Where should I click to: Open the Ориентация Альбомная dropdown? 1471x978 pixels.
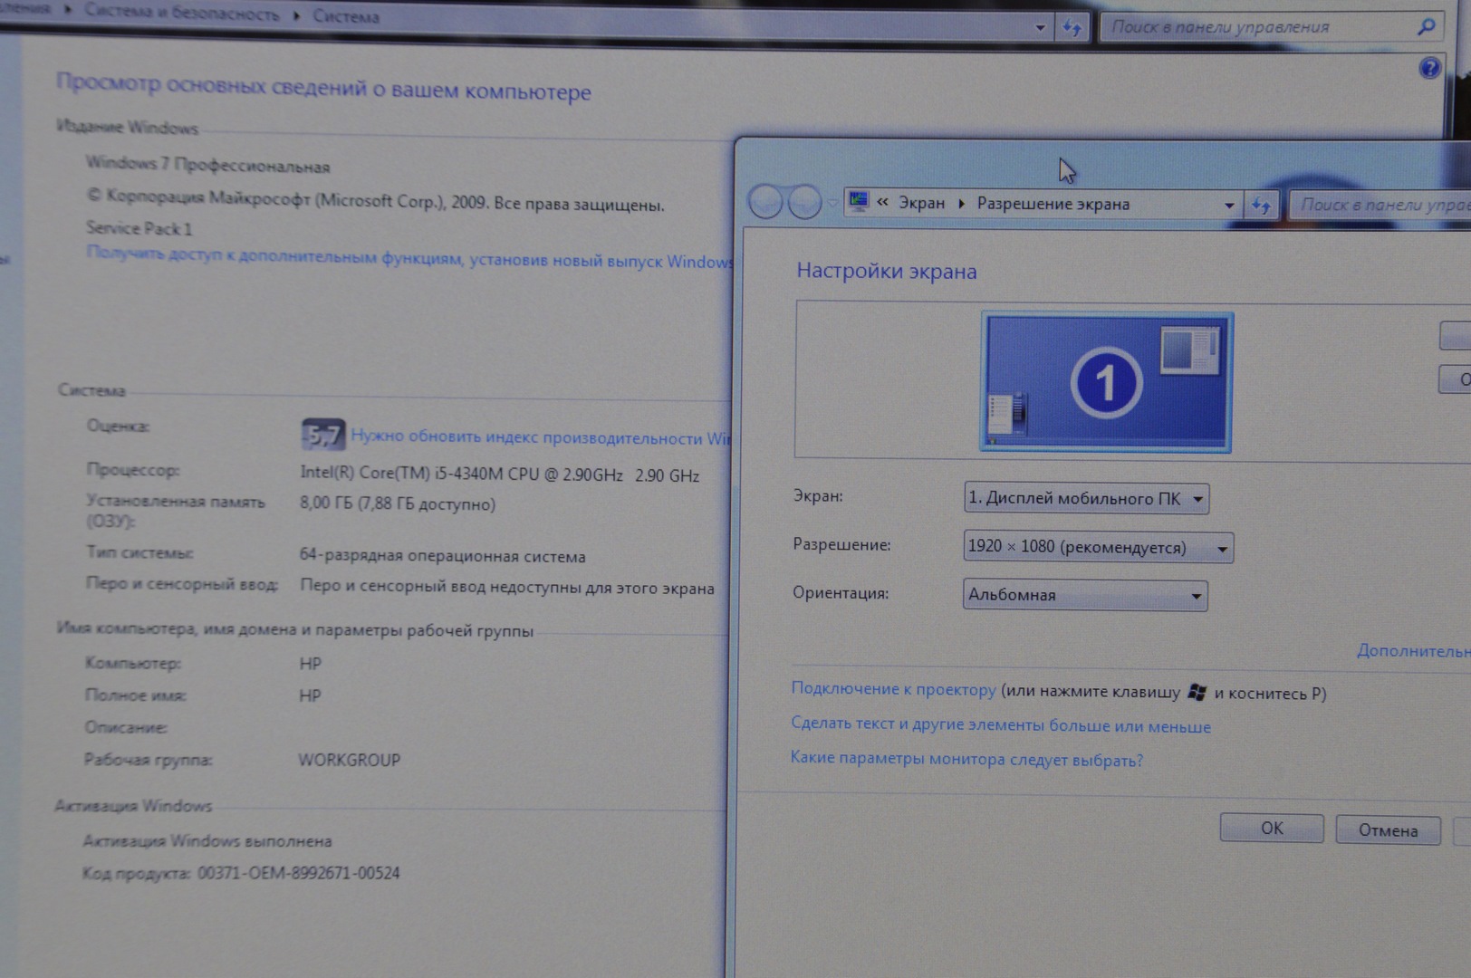click(x=1084, y=595)
